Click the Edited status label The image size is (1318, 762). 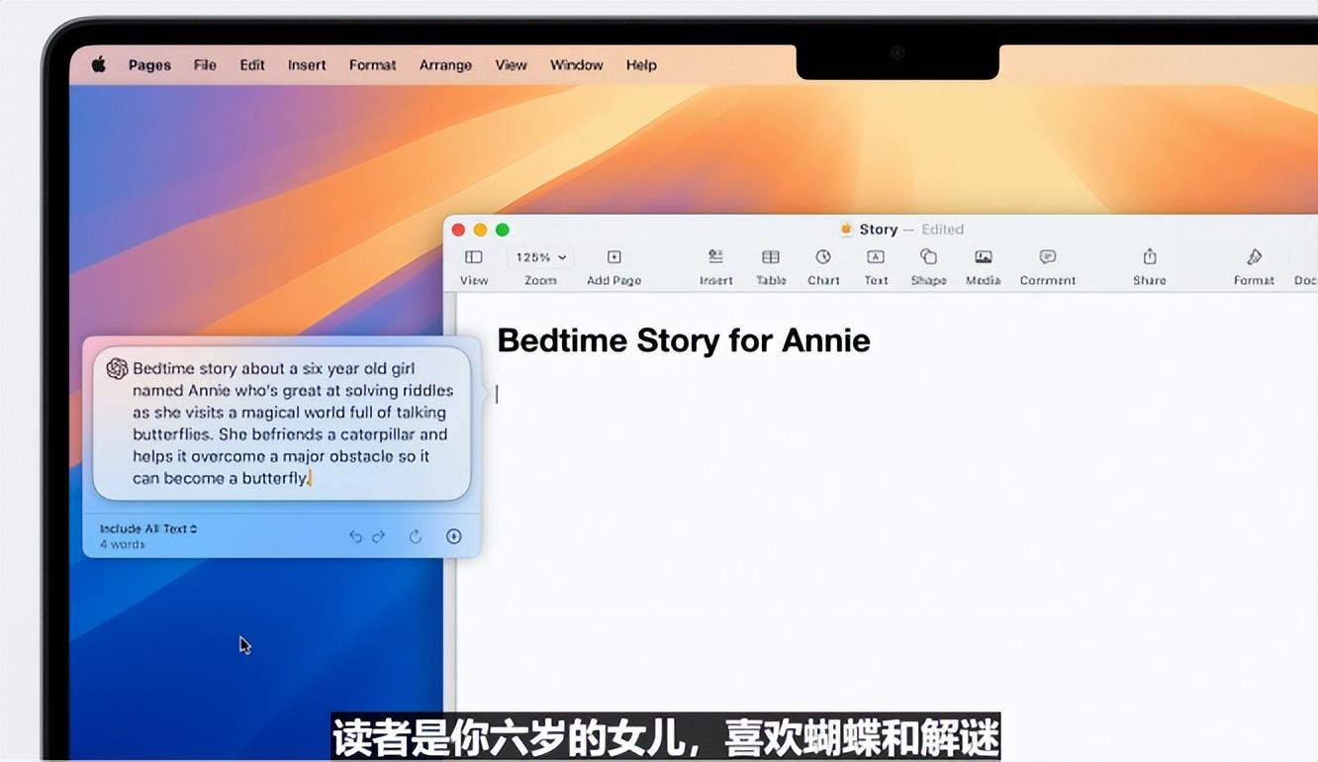(942, 230)
